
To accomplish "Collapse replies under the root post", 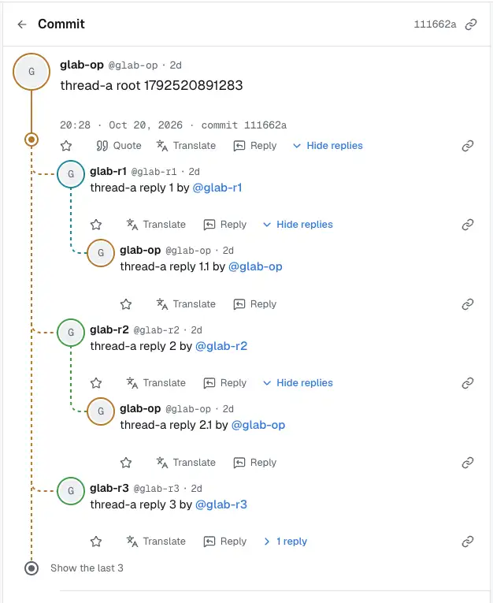I will 328,146.
